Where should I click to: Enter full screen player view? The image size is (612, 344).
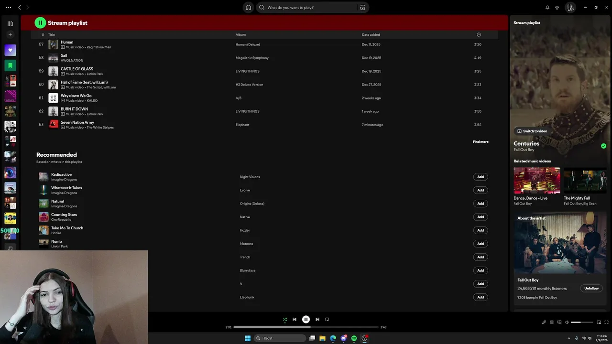607,322
